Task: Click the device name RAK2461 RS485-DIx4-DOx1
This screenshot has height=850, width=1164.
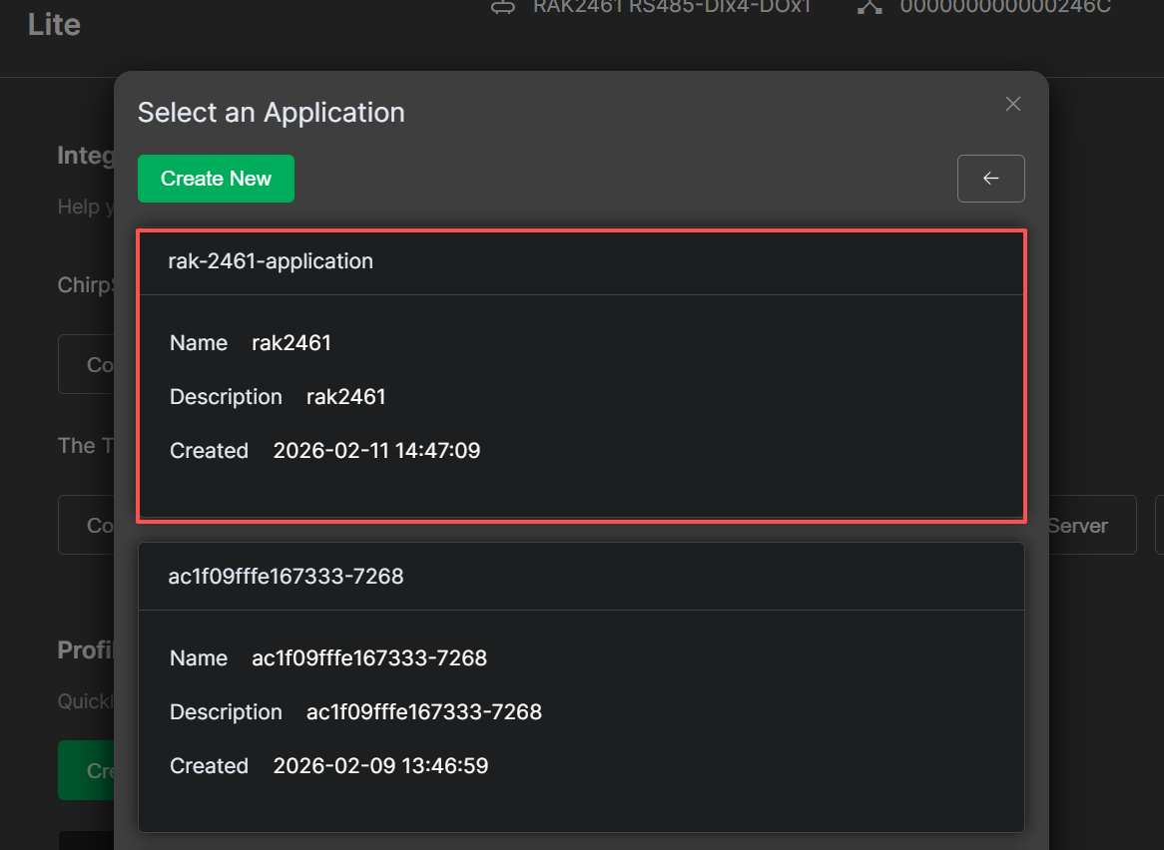Action: click(x=671, y=6)
